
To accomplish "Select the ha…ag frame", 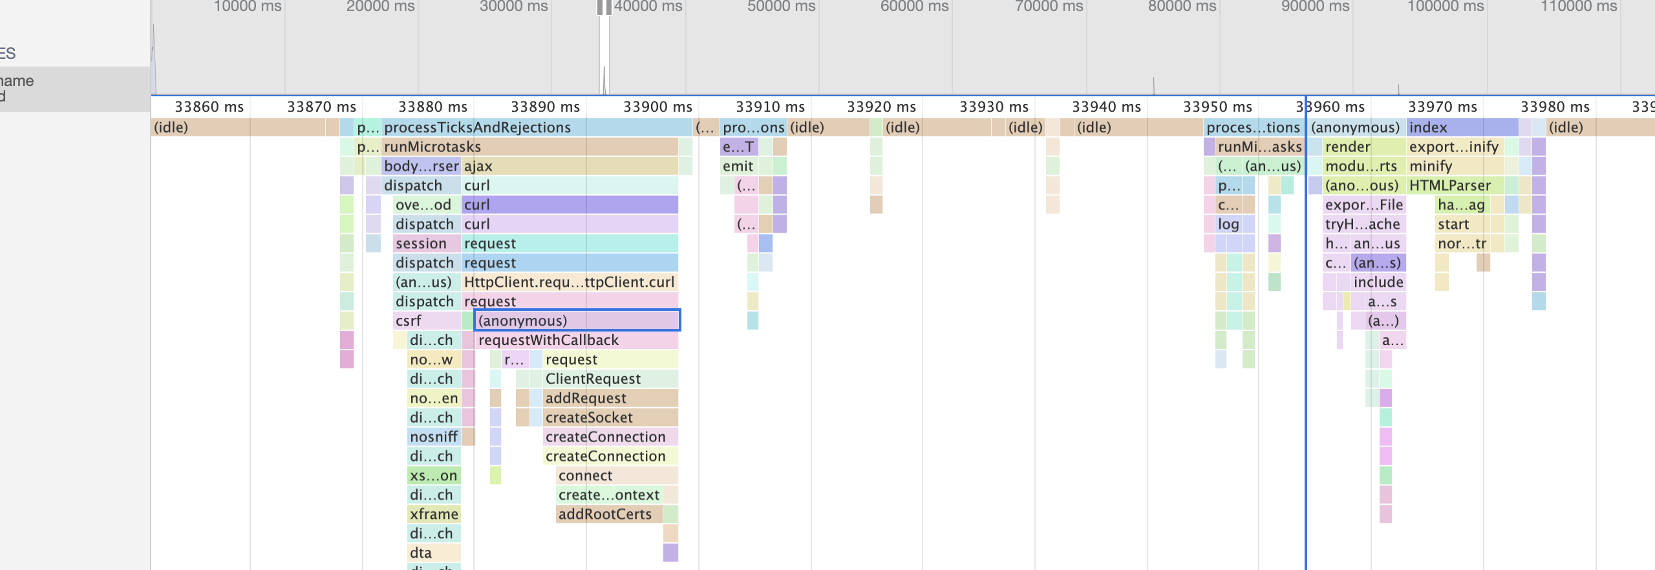I will tap(1462, 205).
